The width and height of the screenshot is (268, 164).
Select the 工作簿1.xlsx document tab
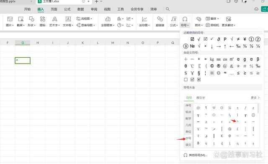(x=64, y=2)
